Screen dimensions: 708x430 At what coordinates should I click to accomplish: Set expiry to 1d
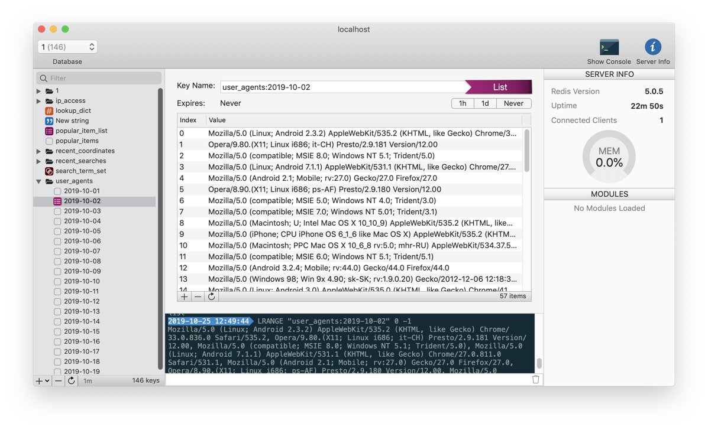coord(485,103)
